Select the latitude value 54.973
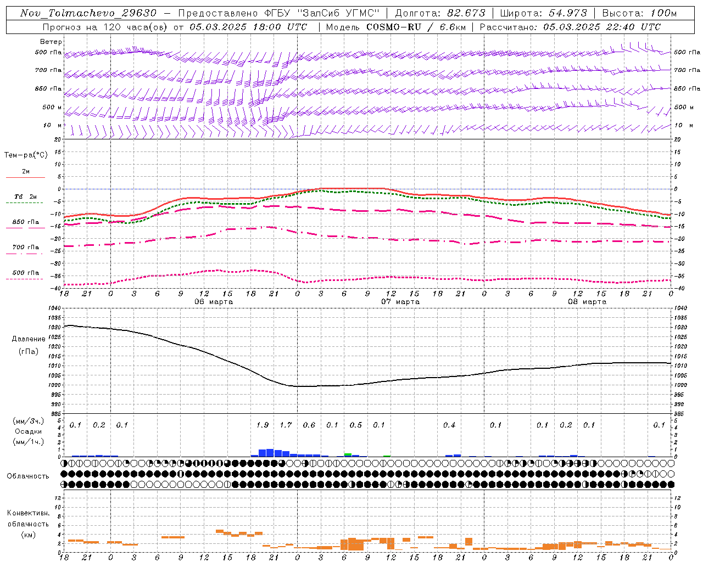The image size is (703, 562). click(x=568, y=13)
